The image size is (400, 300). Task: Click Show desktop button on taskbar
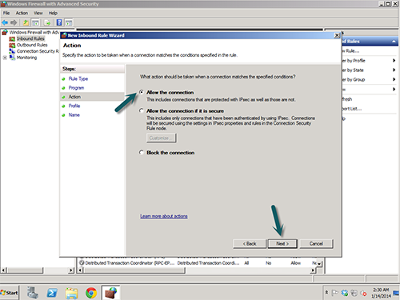click(396, 293)
